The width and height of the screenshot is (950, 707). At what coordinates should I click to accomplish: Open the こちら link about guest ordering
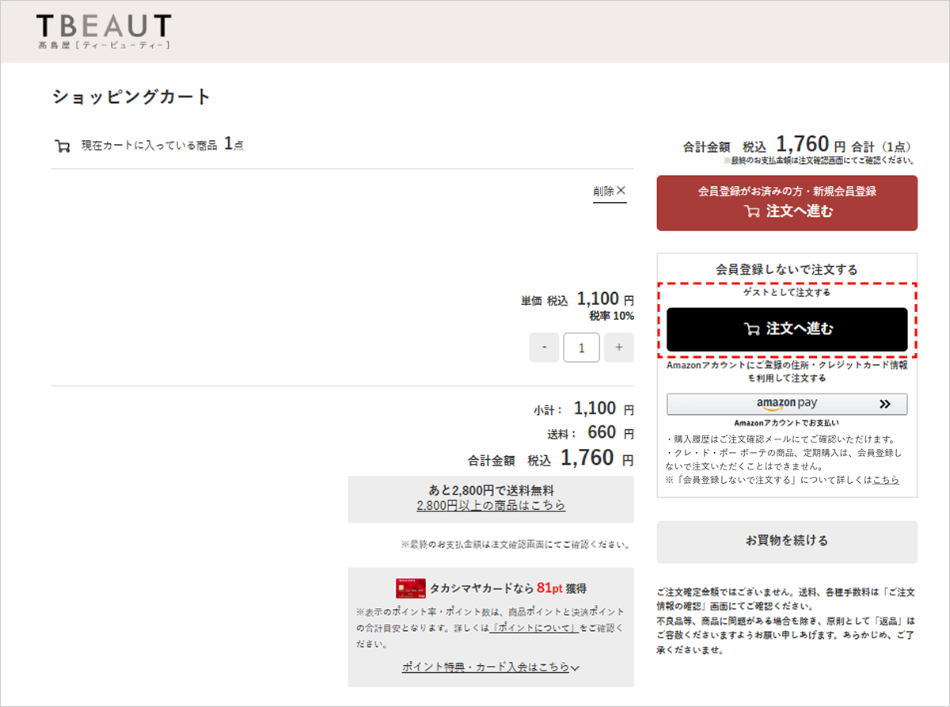click(886, 480)
